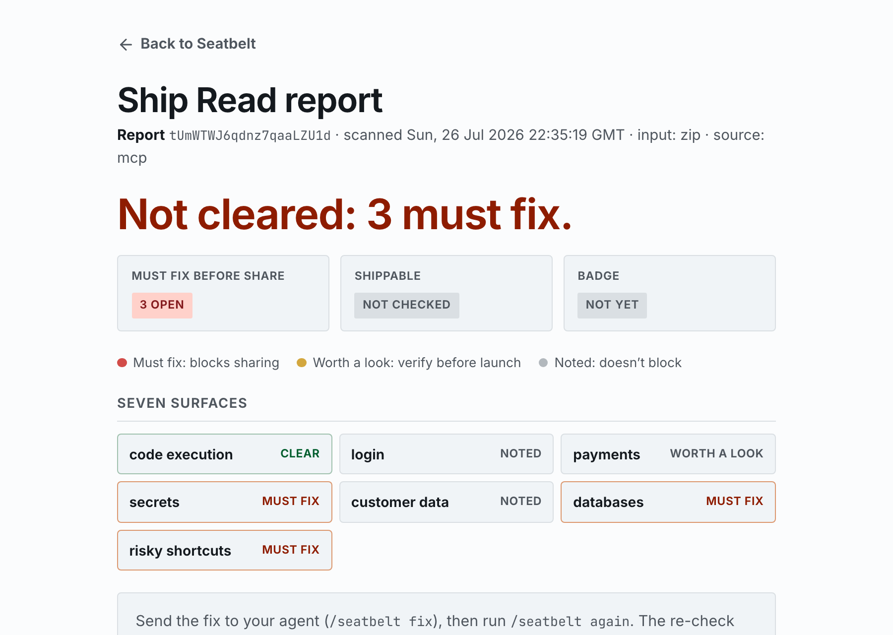Open the payments Worth a Look card
893x635 pixels.
click(x=668, y=454)
